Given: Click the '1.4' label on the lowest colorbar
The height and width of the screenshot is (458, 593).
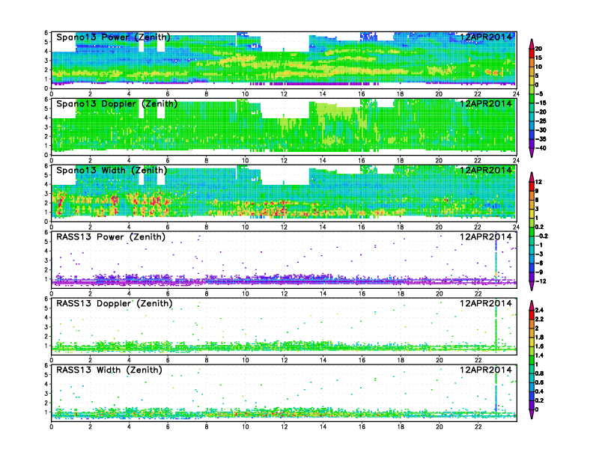Looking at the screenshot, I should [x=539, y=355].
